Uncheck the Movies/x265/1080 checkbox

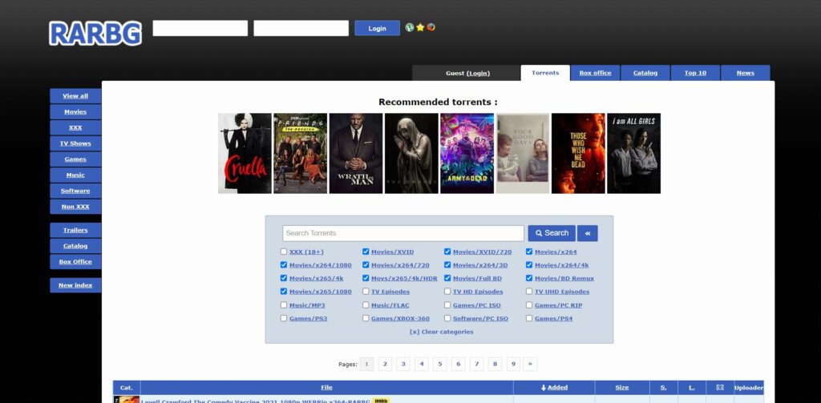(x=284, y=292)
